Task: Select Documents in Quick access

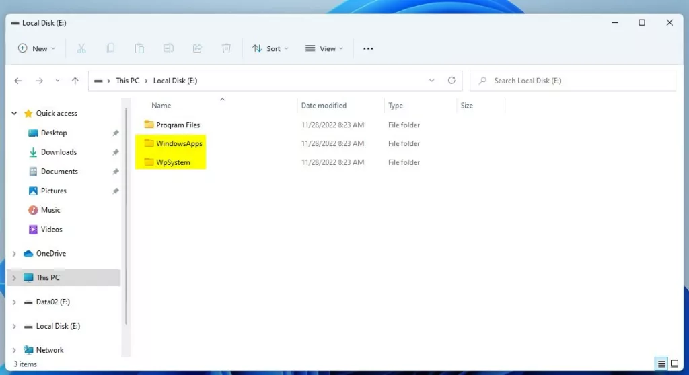Action: 59,172
